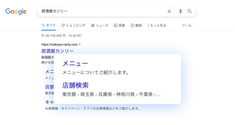Select the すべて tab
This screenshot has height=125, width=235.
(48, 25)
